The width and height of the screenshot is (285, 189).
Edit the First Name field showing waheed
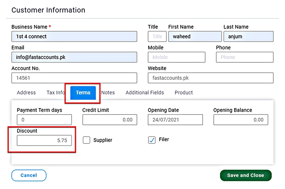(x=195, y=37)
